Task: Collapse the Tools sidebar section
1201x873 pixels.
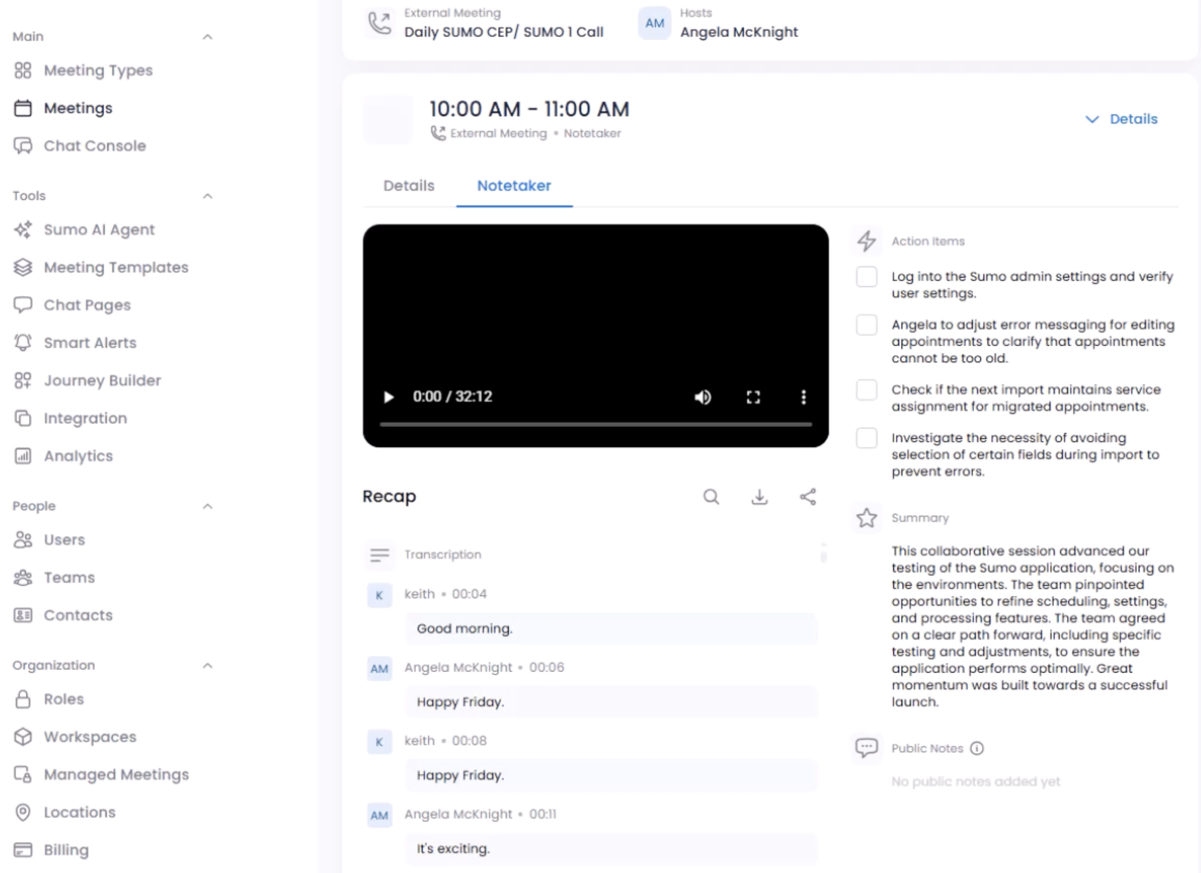Action: 208,196
